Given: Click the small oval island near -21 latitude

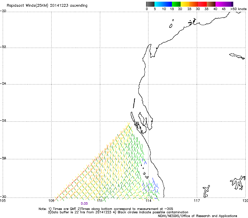Looking at the screenshot, I should (x=171, y=26).
